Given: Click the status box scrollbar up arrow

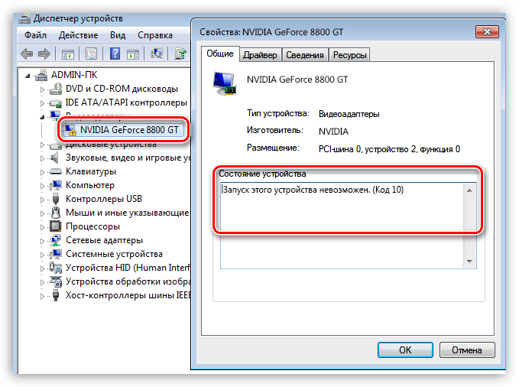Looking at the screenshot, I should coord(469,190).
